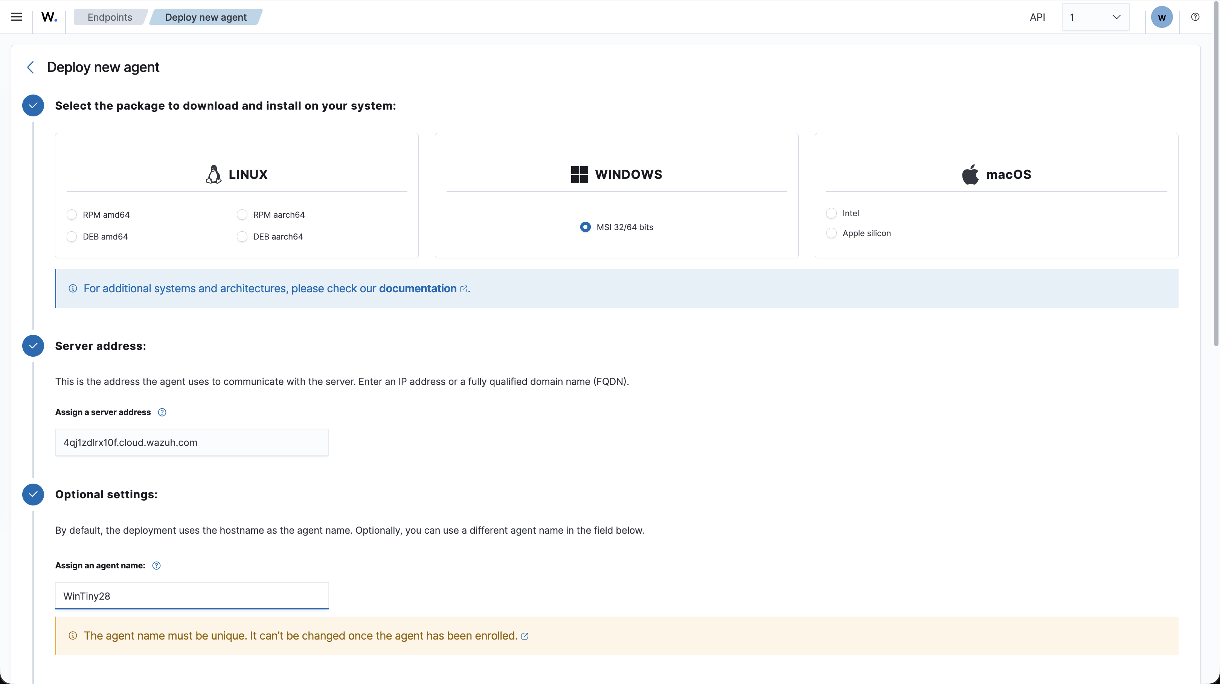Focus the agent name field containing WinTiny28

[192, 596]
